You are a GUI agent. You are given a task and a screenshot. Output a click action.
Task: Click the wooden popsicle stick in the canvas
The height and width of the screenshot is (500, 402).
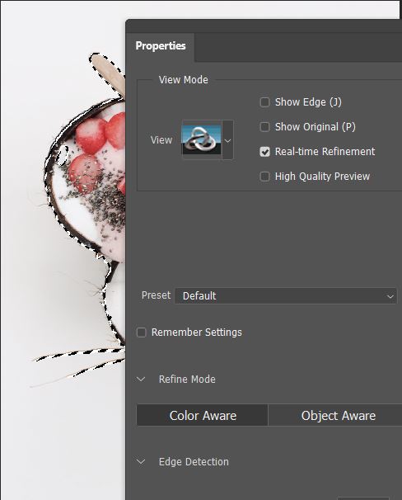pyautogui.click(x=108, y=73)
